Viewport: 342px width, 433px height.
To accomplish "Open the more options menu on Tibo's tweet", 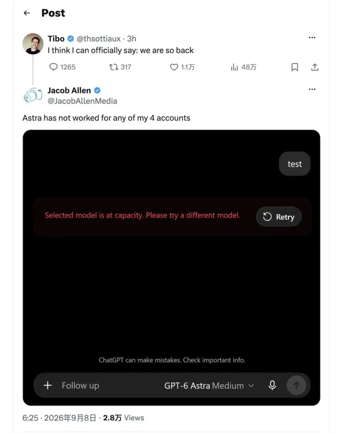I will pyautogui.click(x=312, y=37).
